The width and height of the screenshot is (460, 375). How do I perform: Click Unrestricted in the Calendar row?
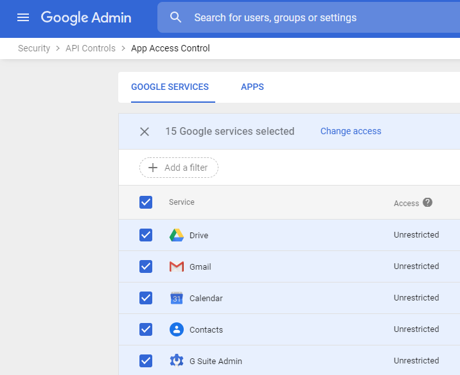point(416,297)
